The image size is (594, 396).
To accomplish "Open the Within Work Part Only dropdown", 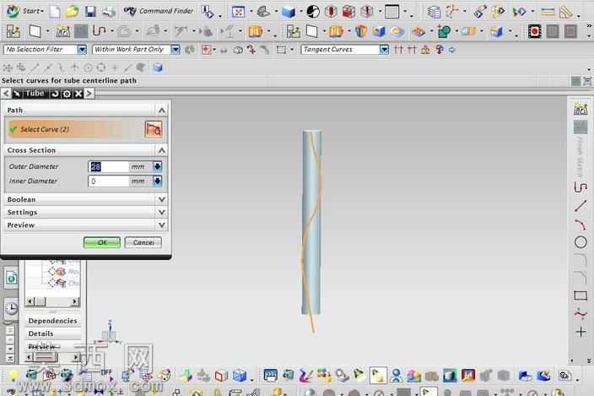I will [x=175, y=49].
